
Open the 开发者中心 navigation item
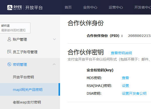(x=142, y=7)
